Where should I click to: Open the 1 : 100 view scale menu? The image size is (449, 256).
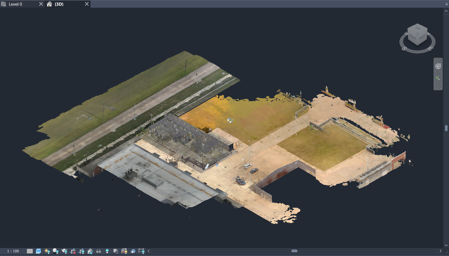pos(13,251)
